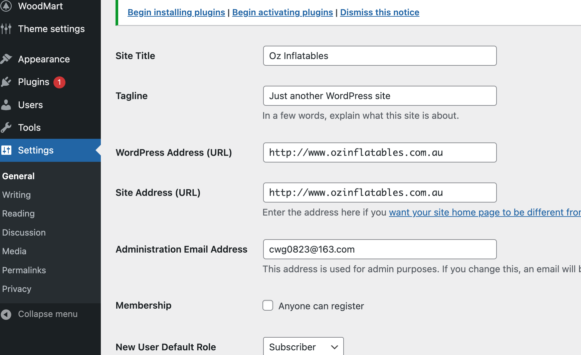
Task: Go to Permalinks settings
Action: tap(24, 270)
